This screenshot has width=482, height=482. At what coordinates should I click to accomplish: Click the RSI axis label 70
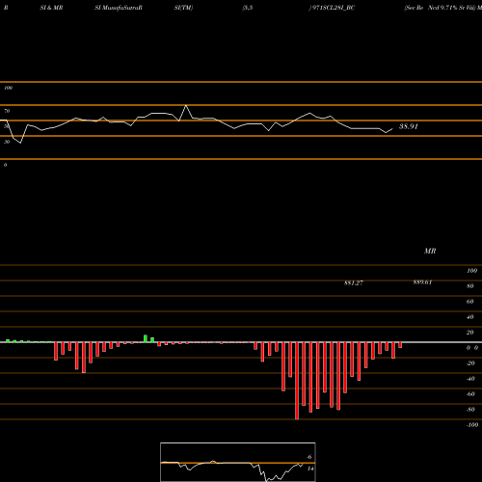[x=7, y=111]
